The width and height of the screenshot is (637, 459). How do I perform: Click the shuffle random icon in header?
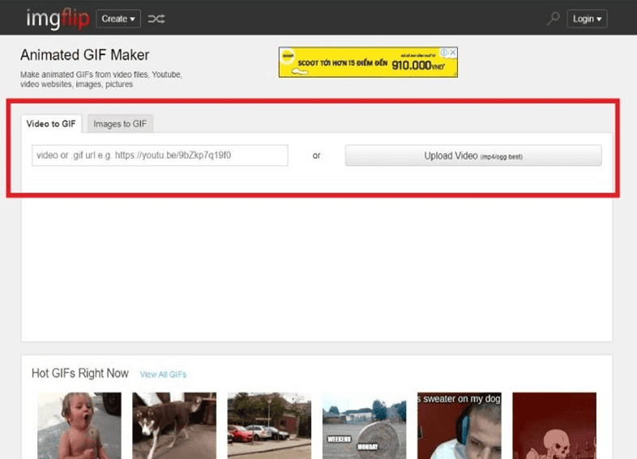[156, 19]
